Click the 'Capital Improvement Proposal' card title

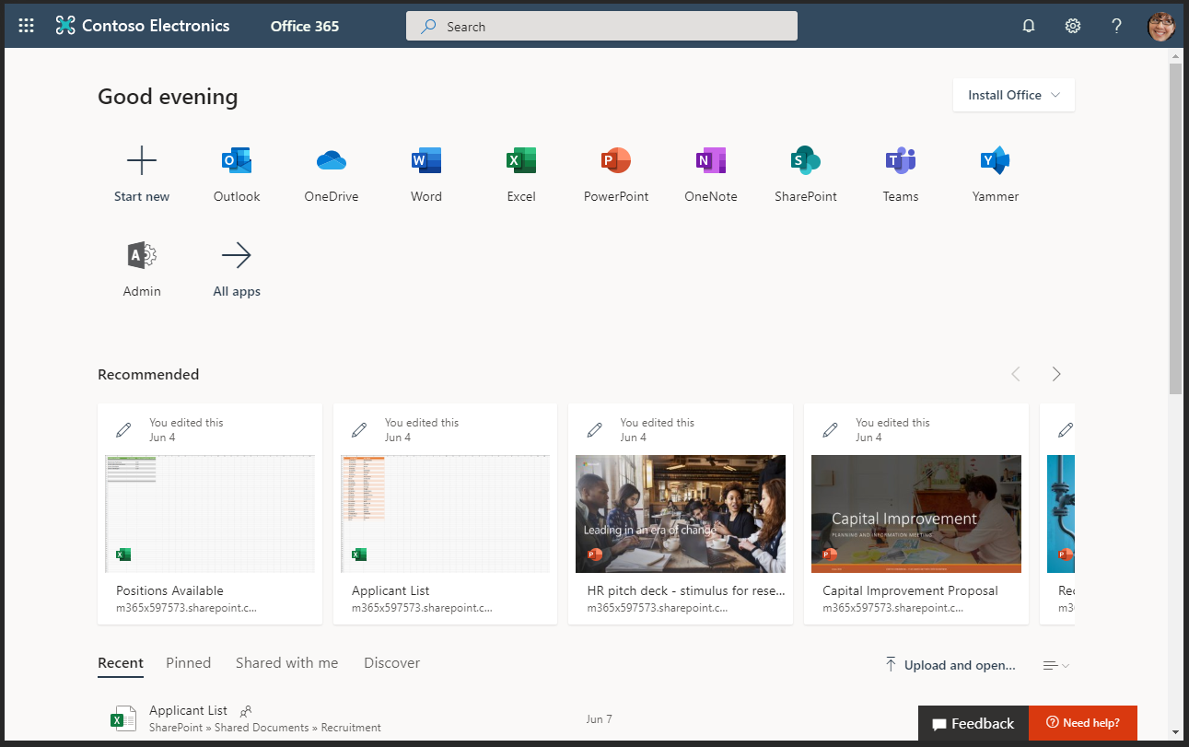pyautogui.click(x=910, y=590)
